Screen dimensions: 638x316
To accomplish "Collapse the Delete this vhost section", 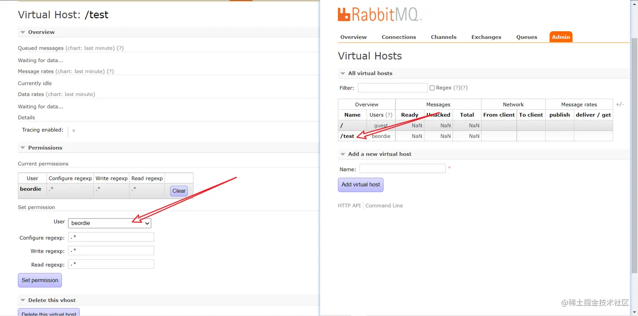I will [x=51, y=300].
